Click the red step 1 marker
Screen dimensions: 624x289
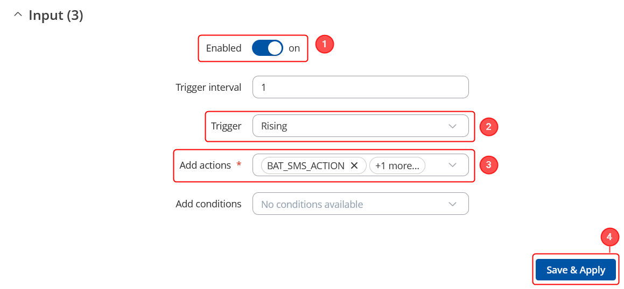325,44
